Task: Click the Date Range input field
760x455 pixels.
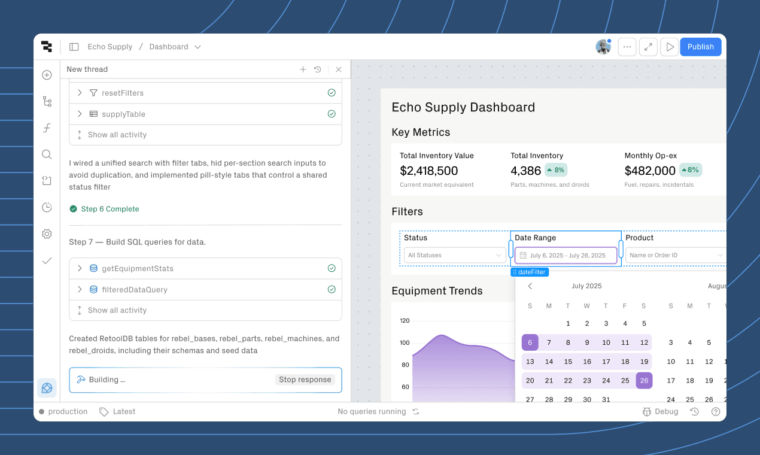Action: [x=565, y=254]
